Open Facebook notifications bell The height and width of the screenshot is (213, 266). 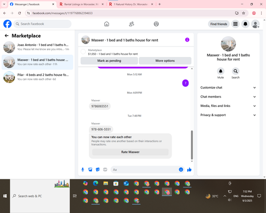coord(245,24)
